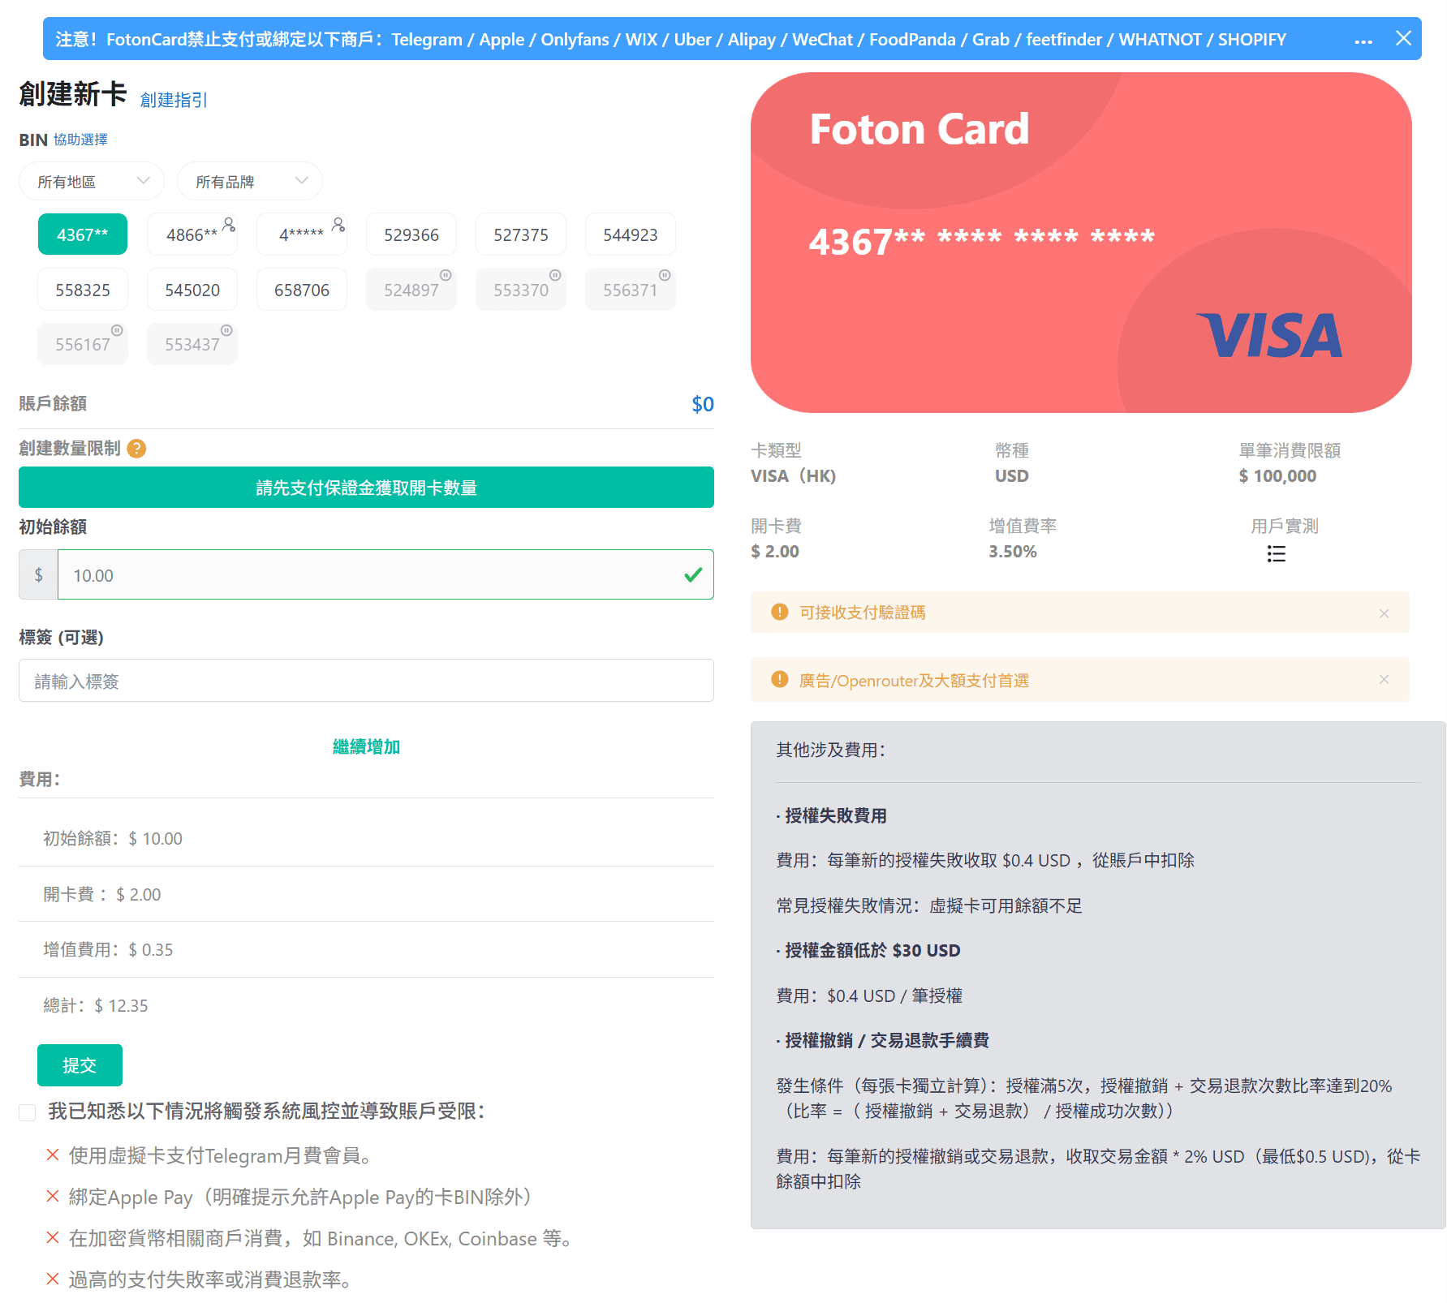This screenshot has height=1303, width=1447.
Task: Click the paused BIN 553370
Action: [x=521, y=290]
